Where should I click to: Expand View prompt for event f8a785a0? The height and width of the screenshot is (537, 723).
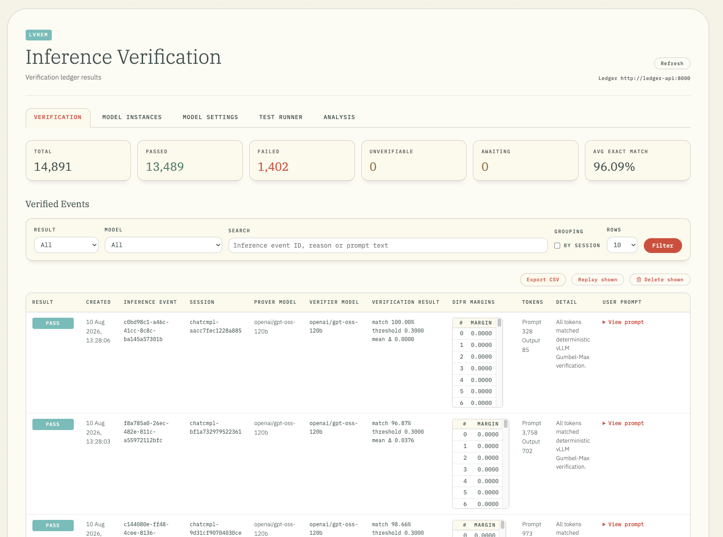tap(623, 423)
